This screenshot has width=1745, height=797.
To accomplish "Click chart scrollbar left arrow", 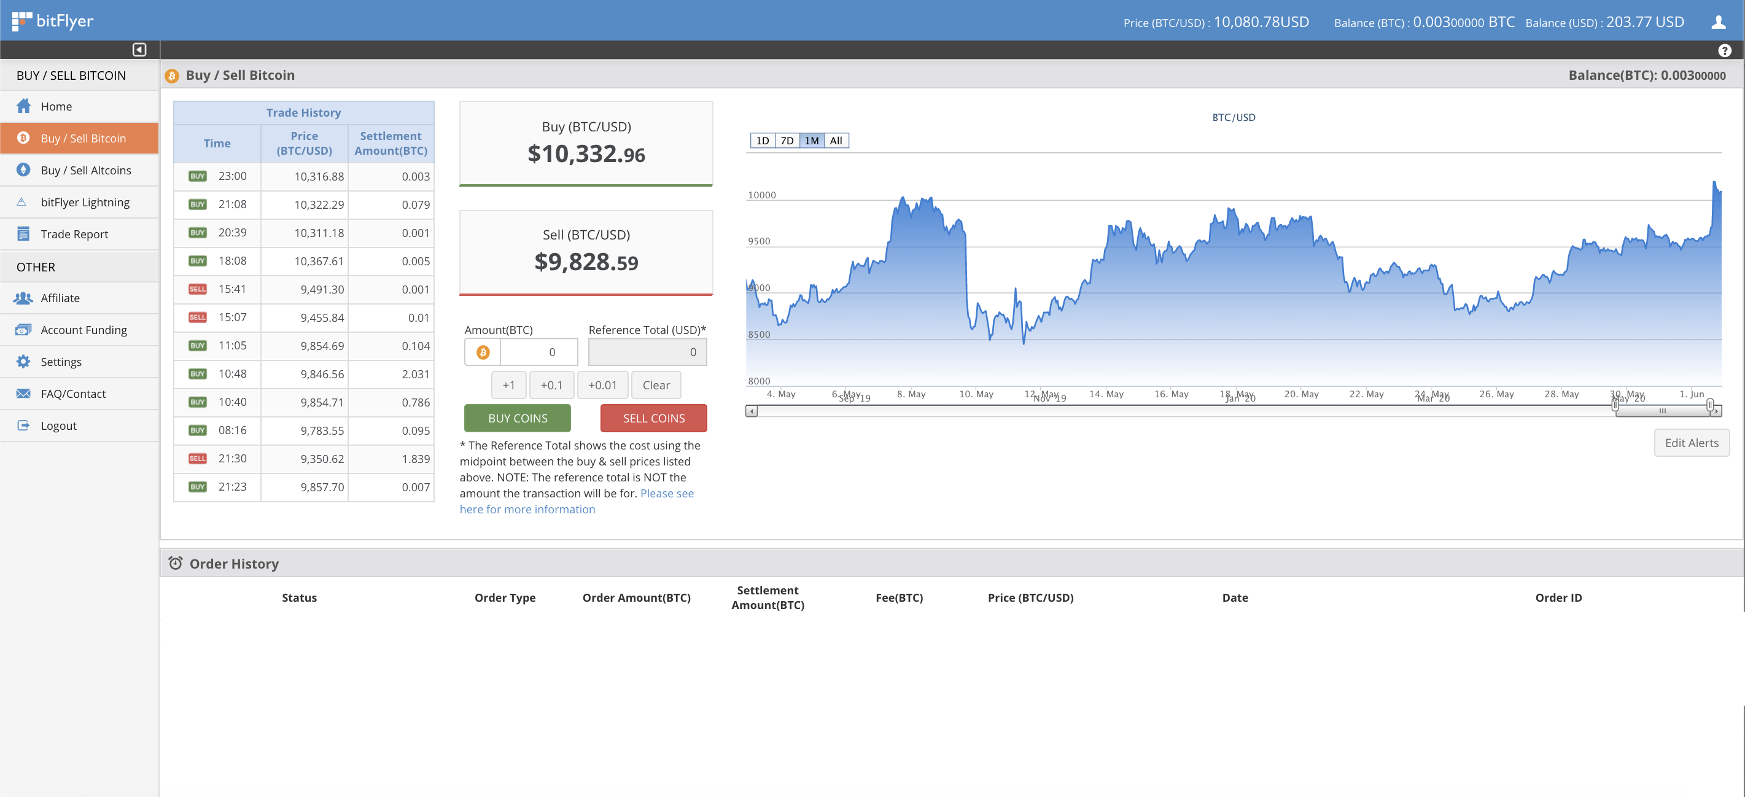I will pyautogui.click(x=752, y=411).
